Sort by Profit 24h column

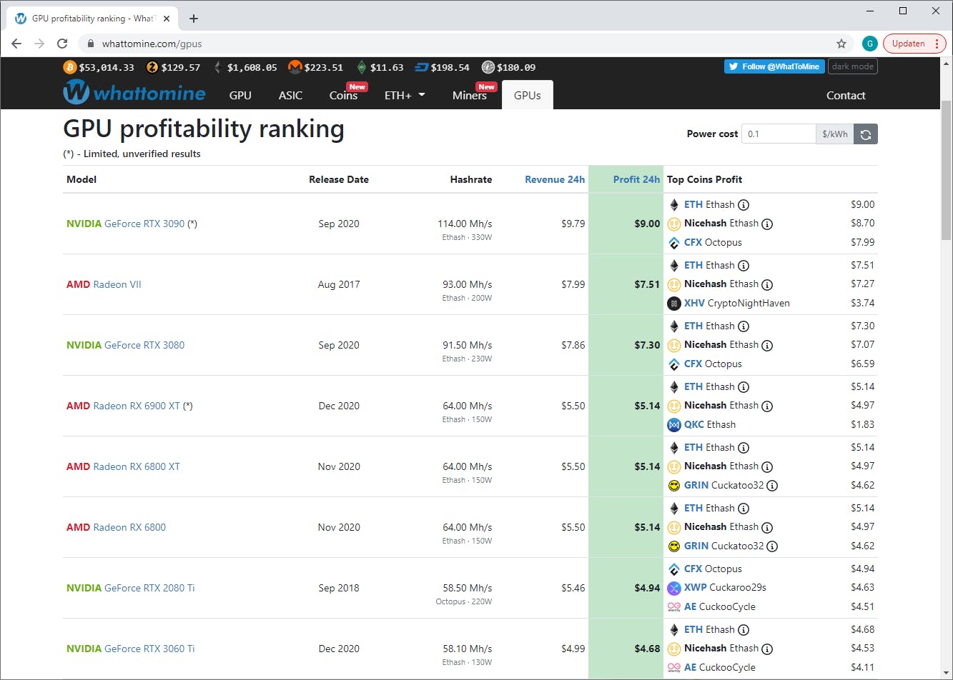tap(636, 179)
